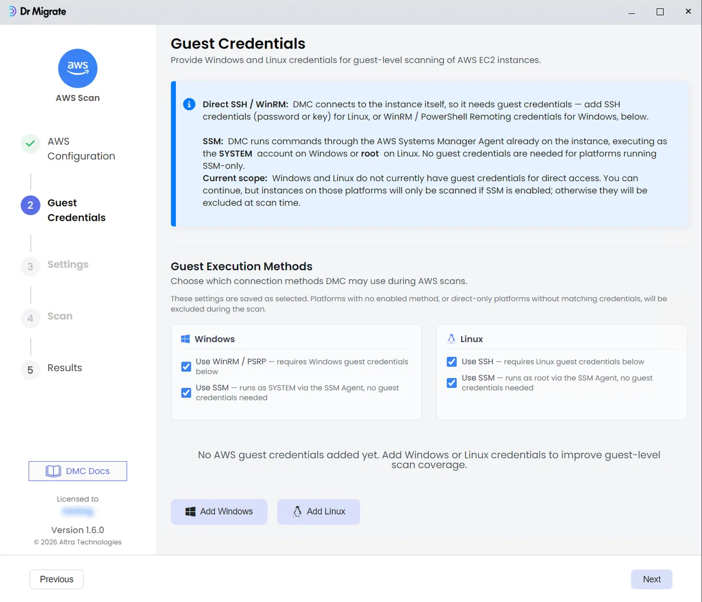Click the AWS Scan logo icon
This screenshot has height=602, width=702.
coord(78,69)
